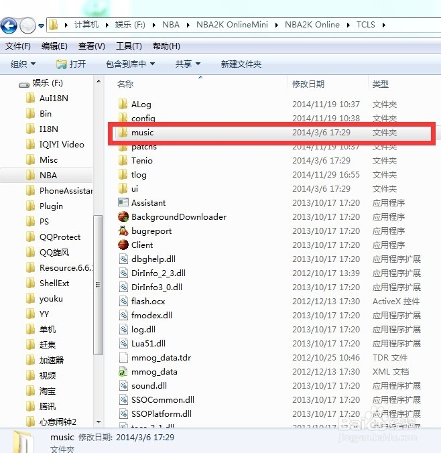Sort by 名称 column header
441x453 pixels.
coord(125,84)
